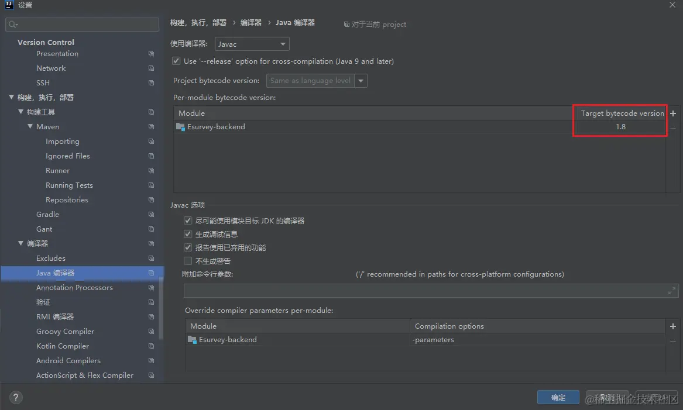The height and width of the screenshot is (410, 683).
Task: Open the Javac compiler dropdown
Action: coord(252,44)
